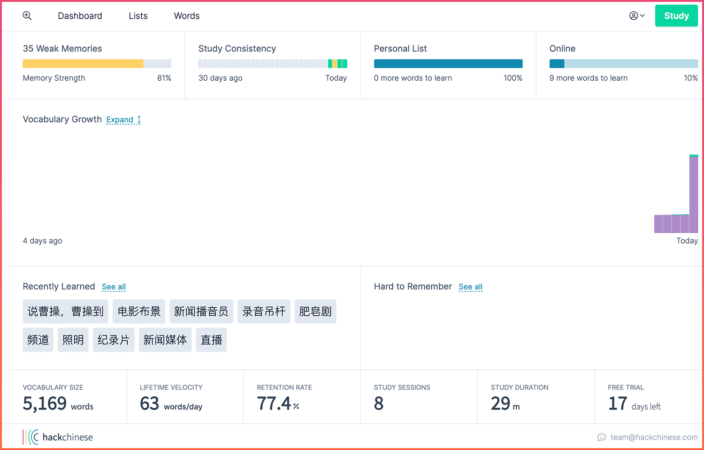
Task: Click the magnifier search icon top left
Action: (27, 15)
